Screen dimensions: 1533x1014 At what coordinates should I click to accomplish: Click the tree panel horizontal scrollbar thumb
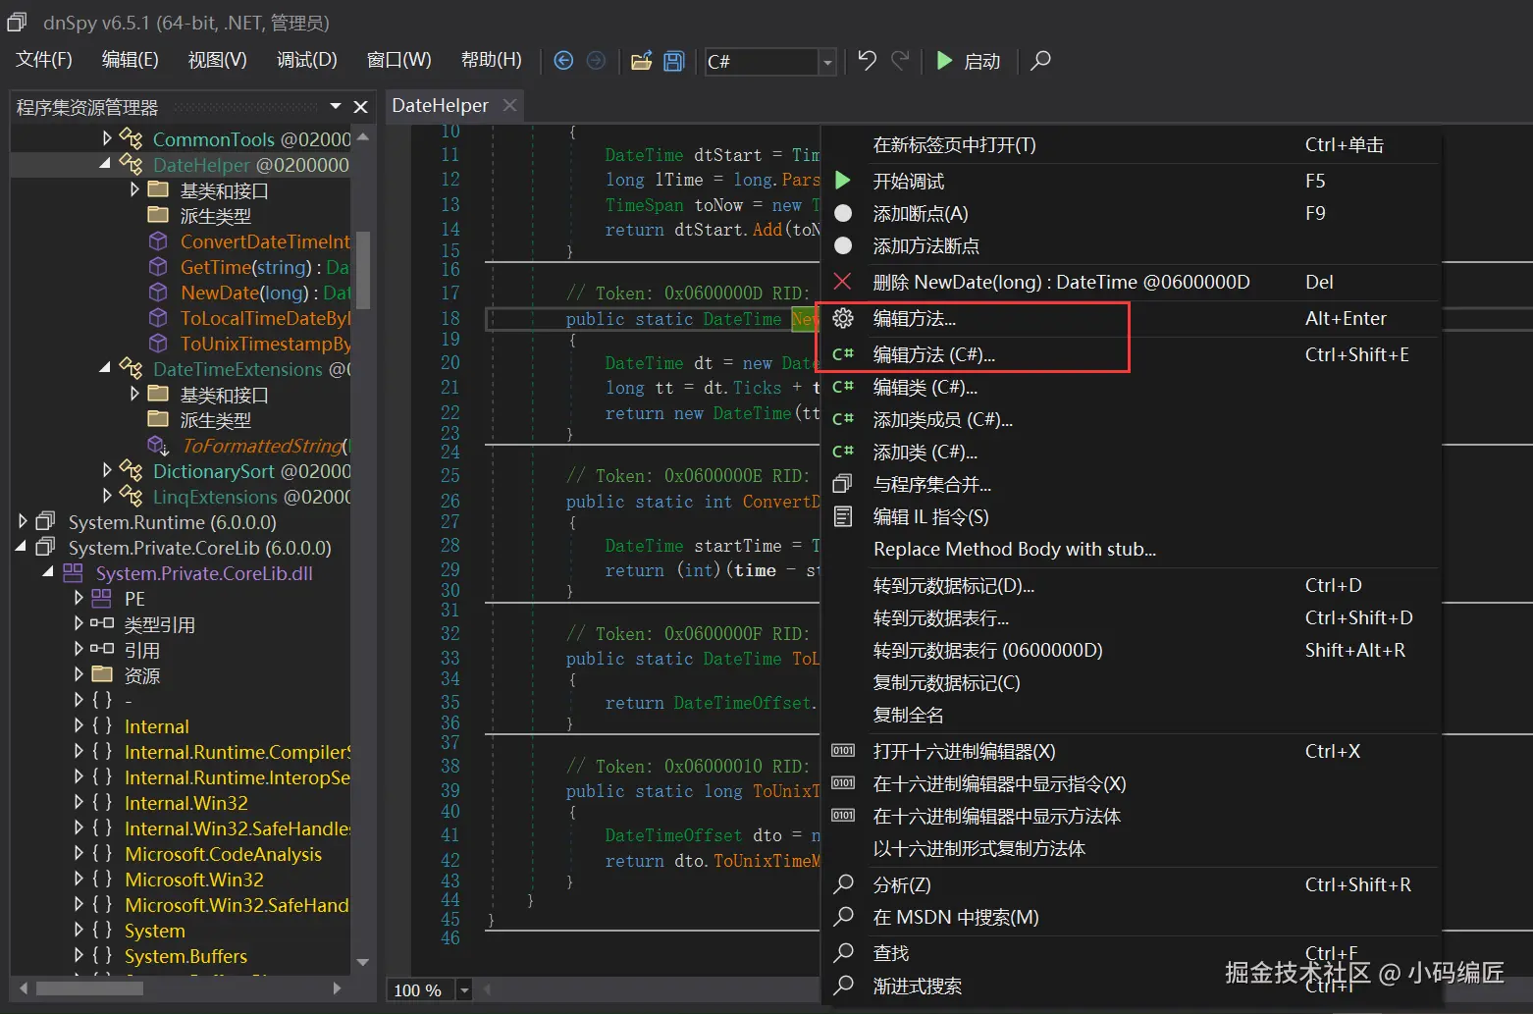89,988
